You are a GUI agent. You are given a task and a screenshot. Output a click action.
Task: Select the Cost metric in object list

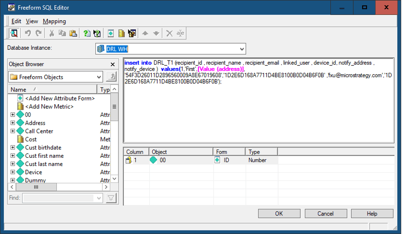(x=31, y=139)
